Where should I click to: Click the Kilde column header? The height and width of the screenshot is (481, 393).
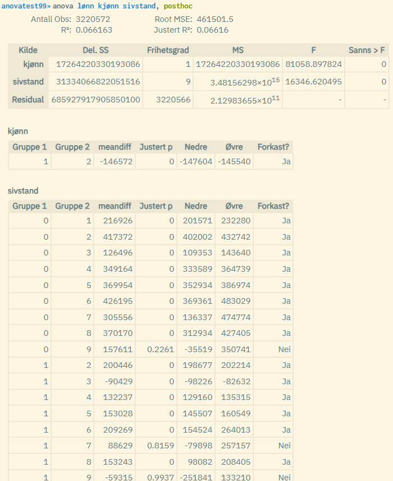click(28, 50)
